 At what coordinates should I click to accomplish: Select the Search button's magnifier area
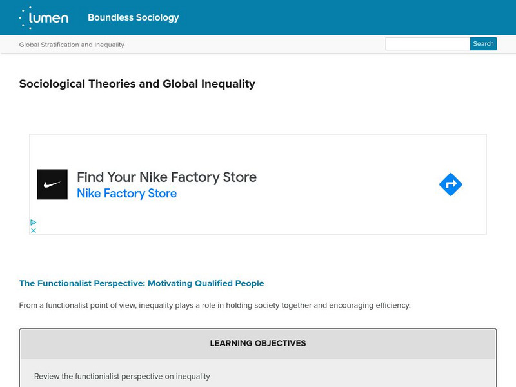[x=482, y=43]
